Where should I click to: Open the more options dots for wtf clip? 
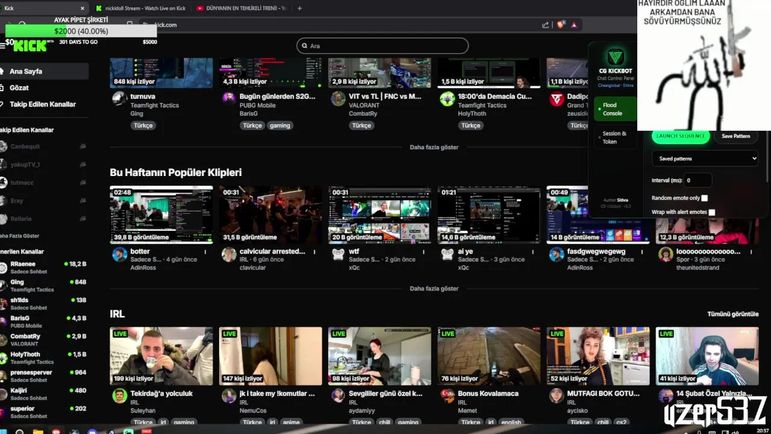[x=424, y=251]
